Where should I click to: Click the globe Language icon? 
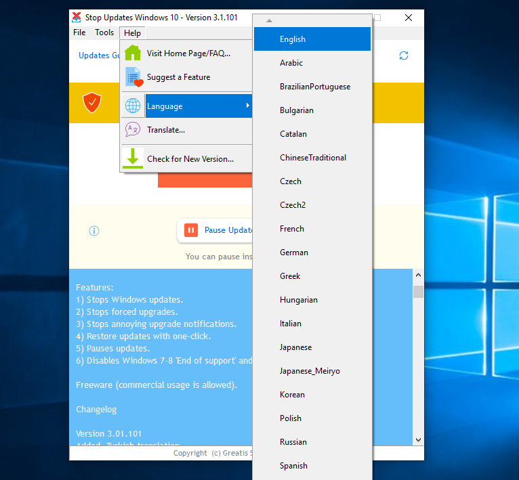coord(133,106)
